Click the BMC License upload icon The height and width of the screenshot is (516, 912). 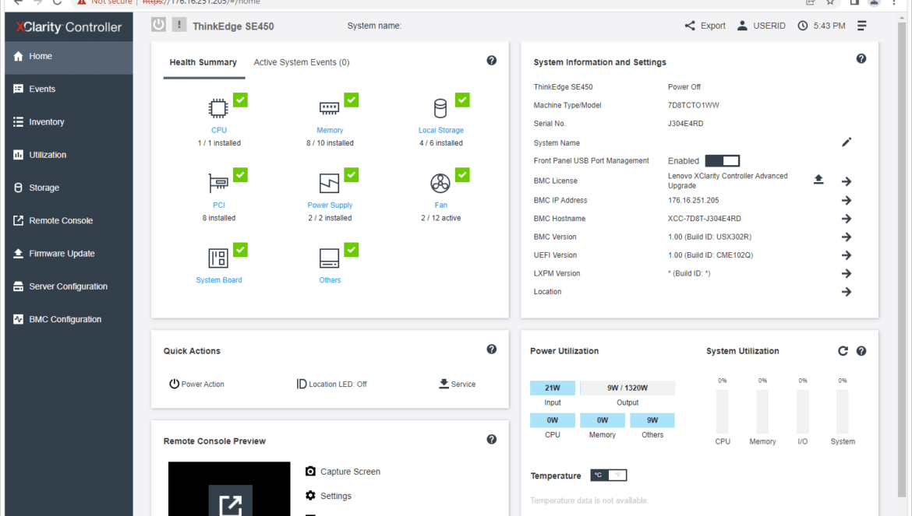click(x=818, y=179)
